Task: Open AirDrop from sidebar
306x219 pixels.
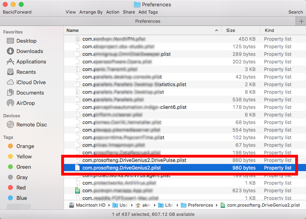Action: (25, 103)
